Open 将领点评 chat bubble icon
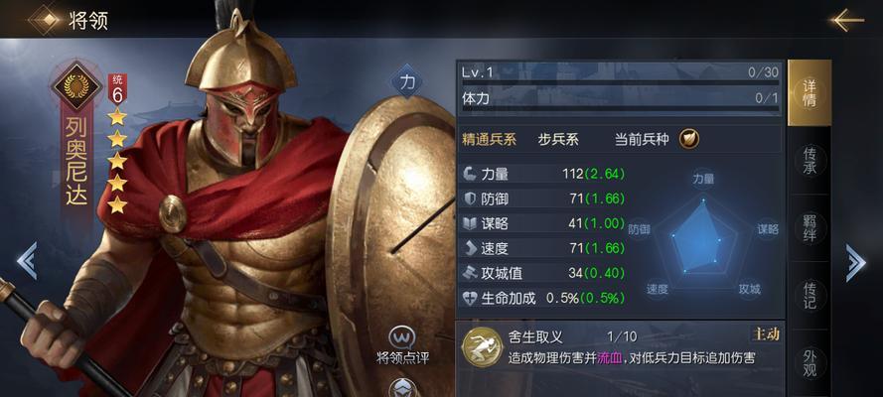 pyautogui.click(x=402, y=338)
